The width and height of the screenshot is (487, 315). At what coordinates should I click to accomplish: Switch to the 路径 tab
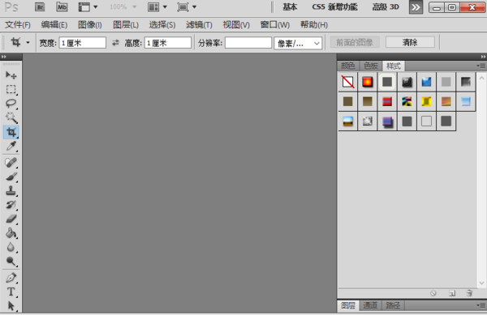[x=393, y=305]
